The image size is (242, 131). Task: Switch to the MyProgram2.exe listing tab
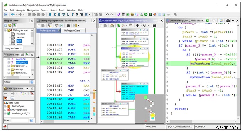72,31
